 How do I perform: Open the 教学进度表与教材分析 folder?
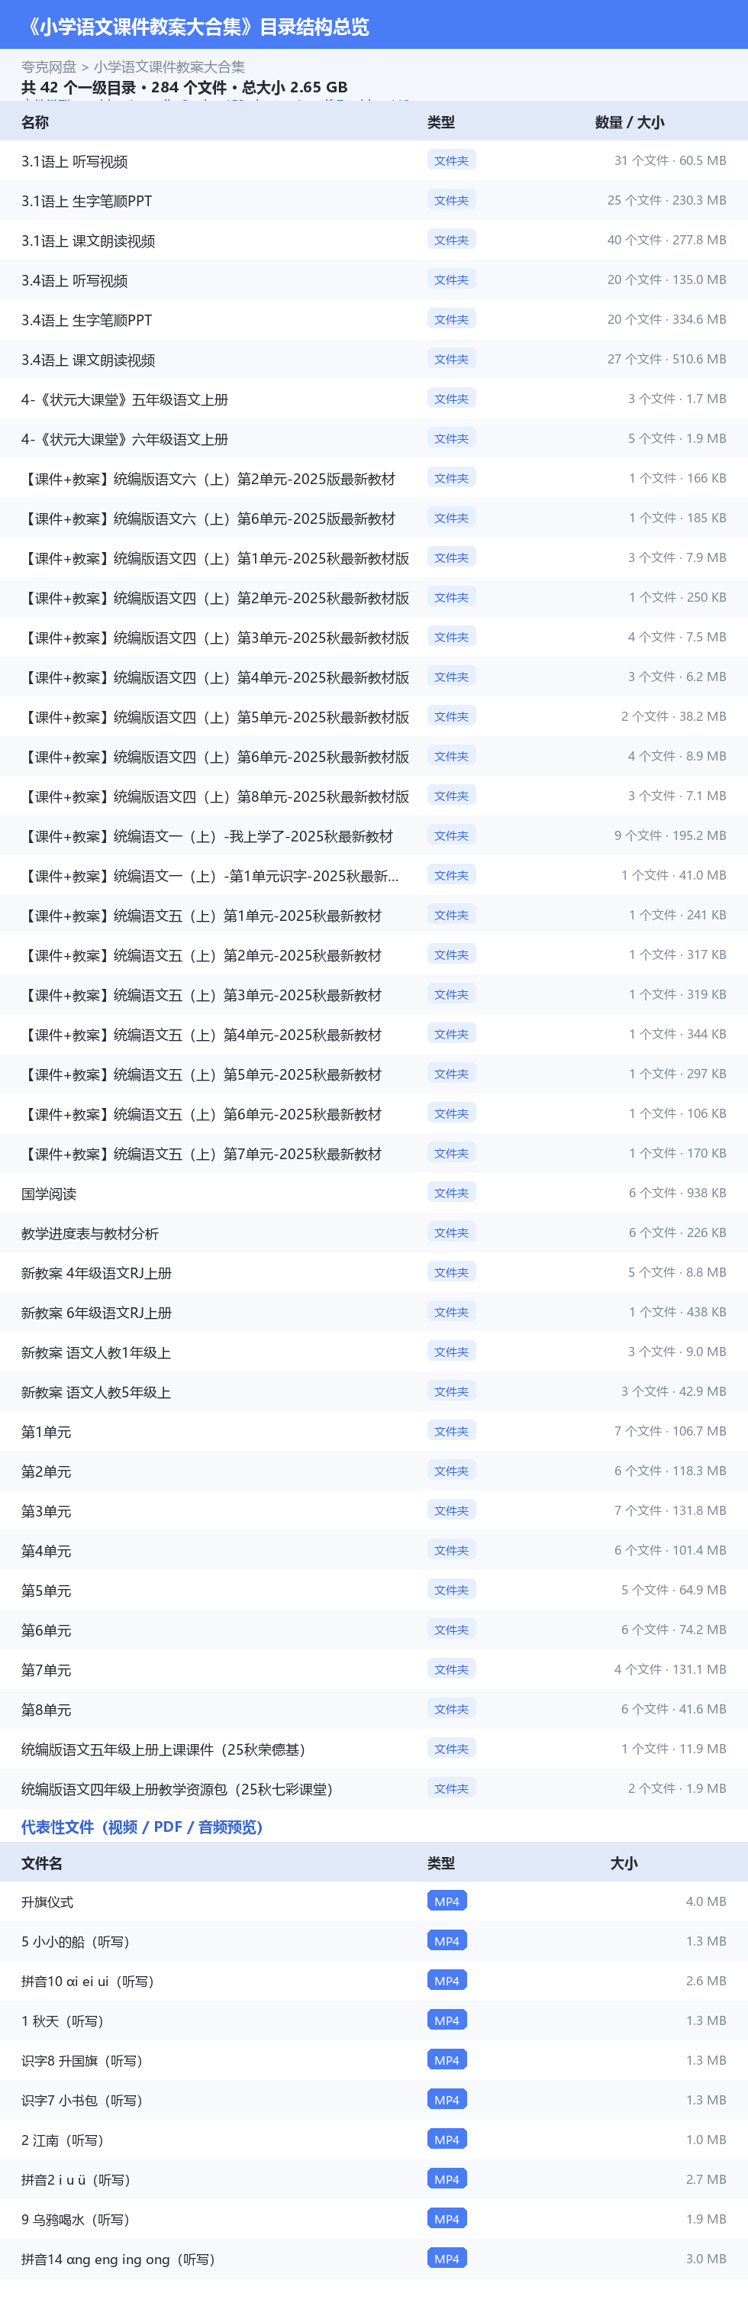tap(373, 1233)
